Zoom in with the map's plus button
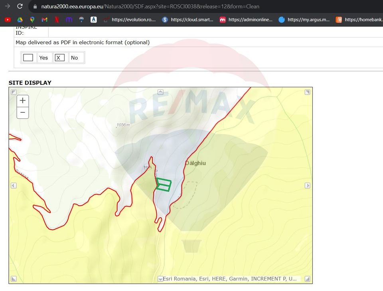Screen dimensions: 383x291 coord(22,101)
